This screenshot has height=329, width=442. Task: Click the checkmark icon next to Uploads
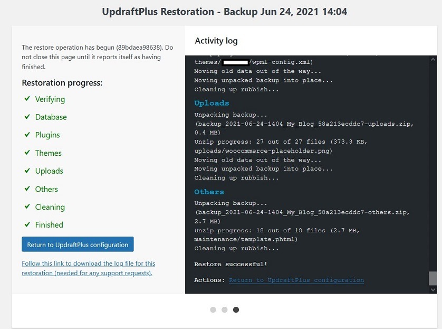27,171
